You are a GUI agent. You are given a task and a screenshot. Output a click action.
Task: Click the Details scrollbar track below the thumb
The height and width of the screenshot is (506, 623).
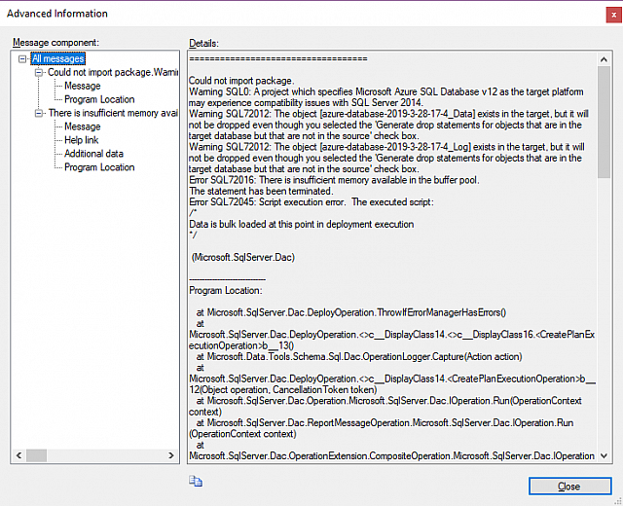tap(604, 311)
